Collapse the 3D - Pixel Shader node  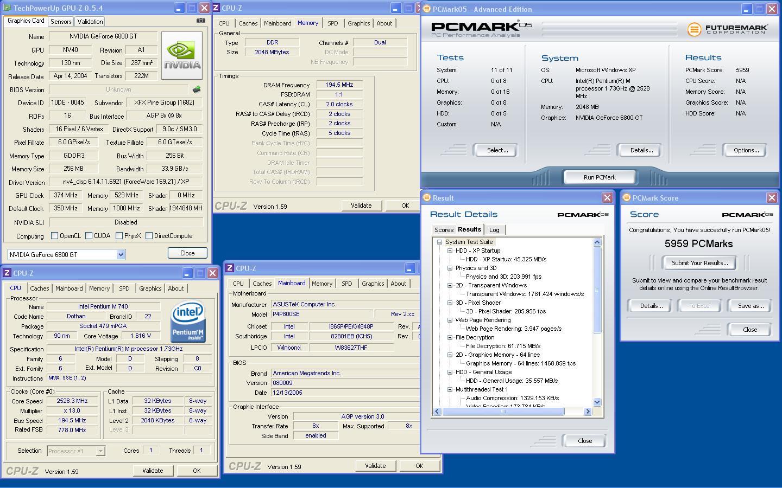click(450, 303)
